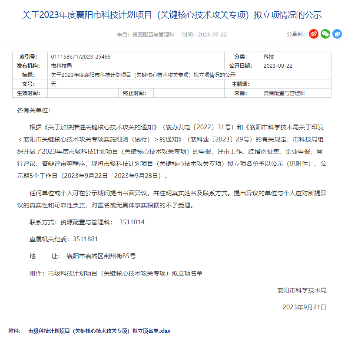Click the 科技 value beside 分类
The height and width of the screenshot is (338, 348).
click(268, 57)
